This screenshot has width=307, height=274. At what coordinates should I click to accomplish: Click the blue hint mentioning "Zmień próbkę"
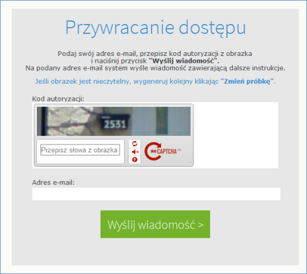(155, 81)
